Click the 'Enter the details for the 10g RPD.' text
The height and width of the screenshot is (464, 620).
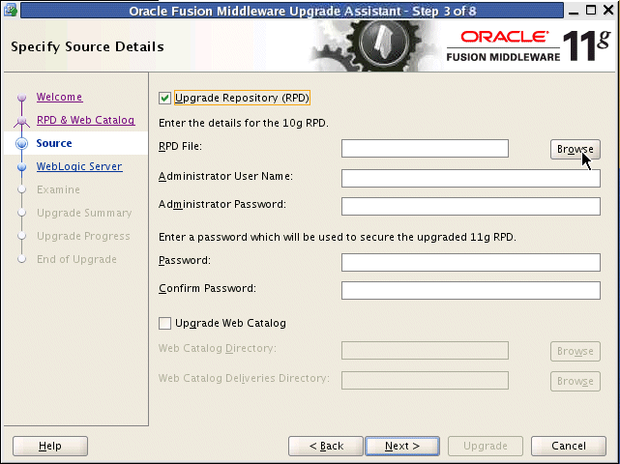pyautogui.click(x=244, y=123)
